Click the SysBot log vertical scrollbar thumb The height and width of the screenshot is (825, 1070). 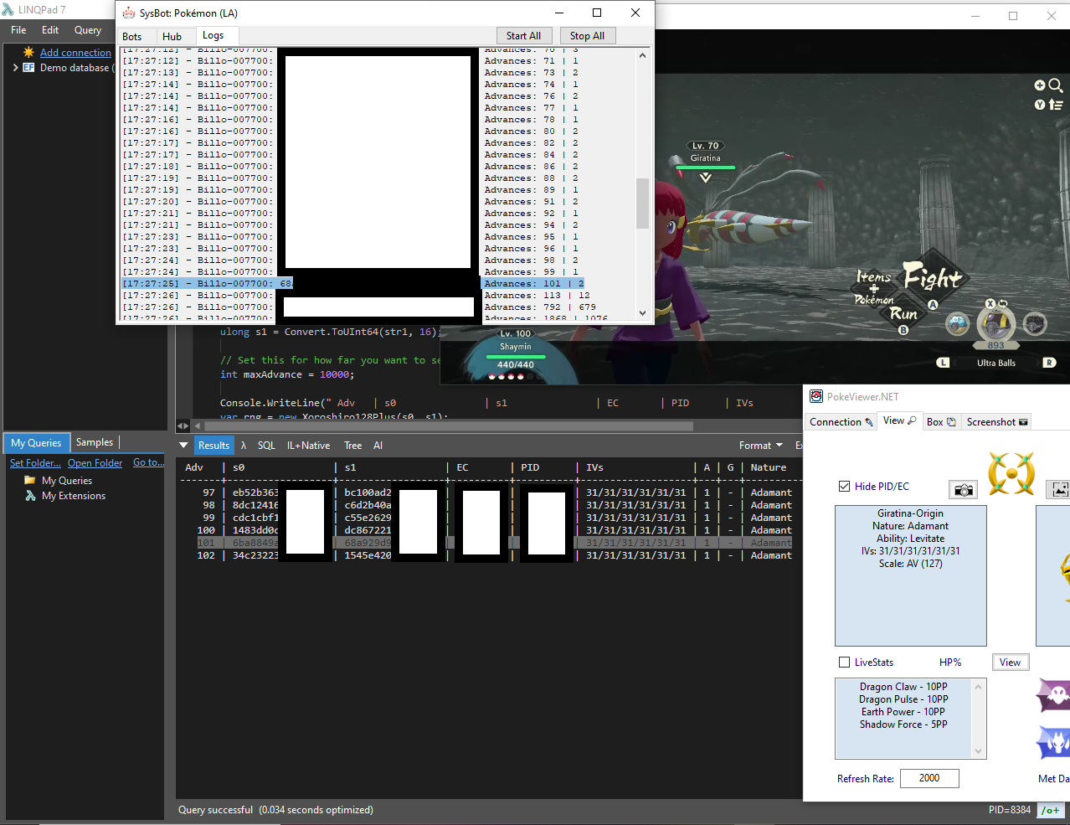click(x=642, y=203)
